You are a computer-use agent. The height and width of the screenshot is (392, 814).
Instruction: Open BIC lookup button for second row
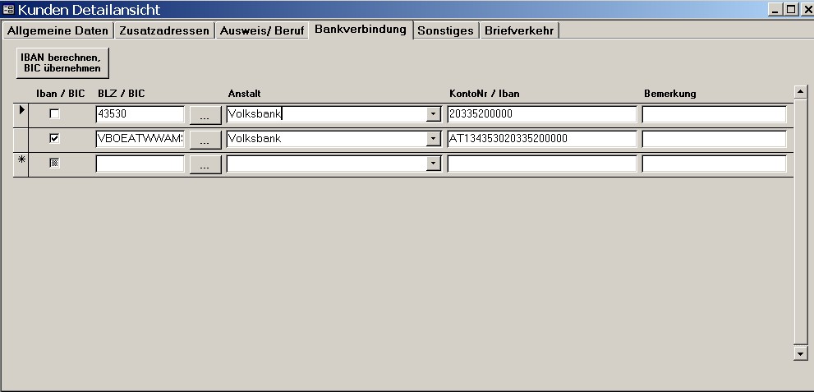pos(205,140)
